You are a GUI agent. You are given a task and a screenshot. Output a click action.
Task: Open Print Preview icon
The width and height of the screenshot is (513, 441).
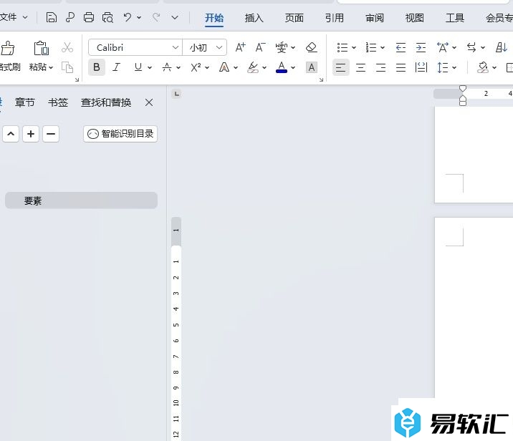pyautogui.click(x=107, y=17)
